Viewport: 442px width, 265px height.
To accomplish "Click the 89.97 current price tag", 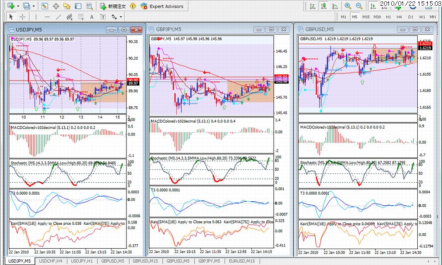I will pos(133,84).
